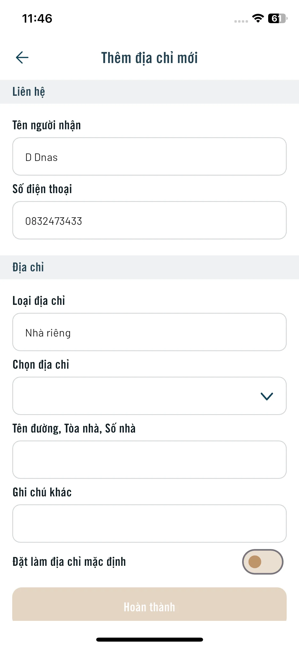Tap the Wi-Fi icon in status bar
Image resolution: width=299 pixels, height=648 pixels.
click(x=258, y=18)
